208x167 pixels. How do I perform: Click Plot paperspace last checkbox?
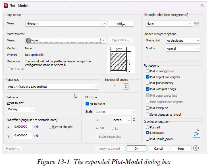[x=147, y=95]
